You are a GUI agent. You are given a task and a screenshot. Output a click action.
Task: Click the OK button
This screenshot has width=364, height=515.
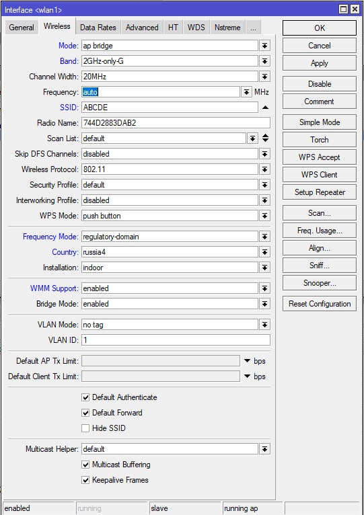[x=320, y=28]
